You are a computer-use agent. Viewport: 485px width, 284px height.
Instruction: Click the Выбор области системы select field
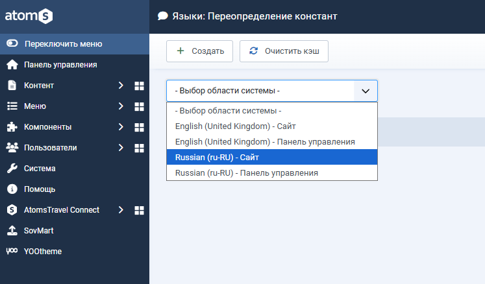pos(272,91)
